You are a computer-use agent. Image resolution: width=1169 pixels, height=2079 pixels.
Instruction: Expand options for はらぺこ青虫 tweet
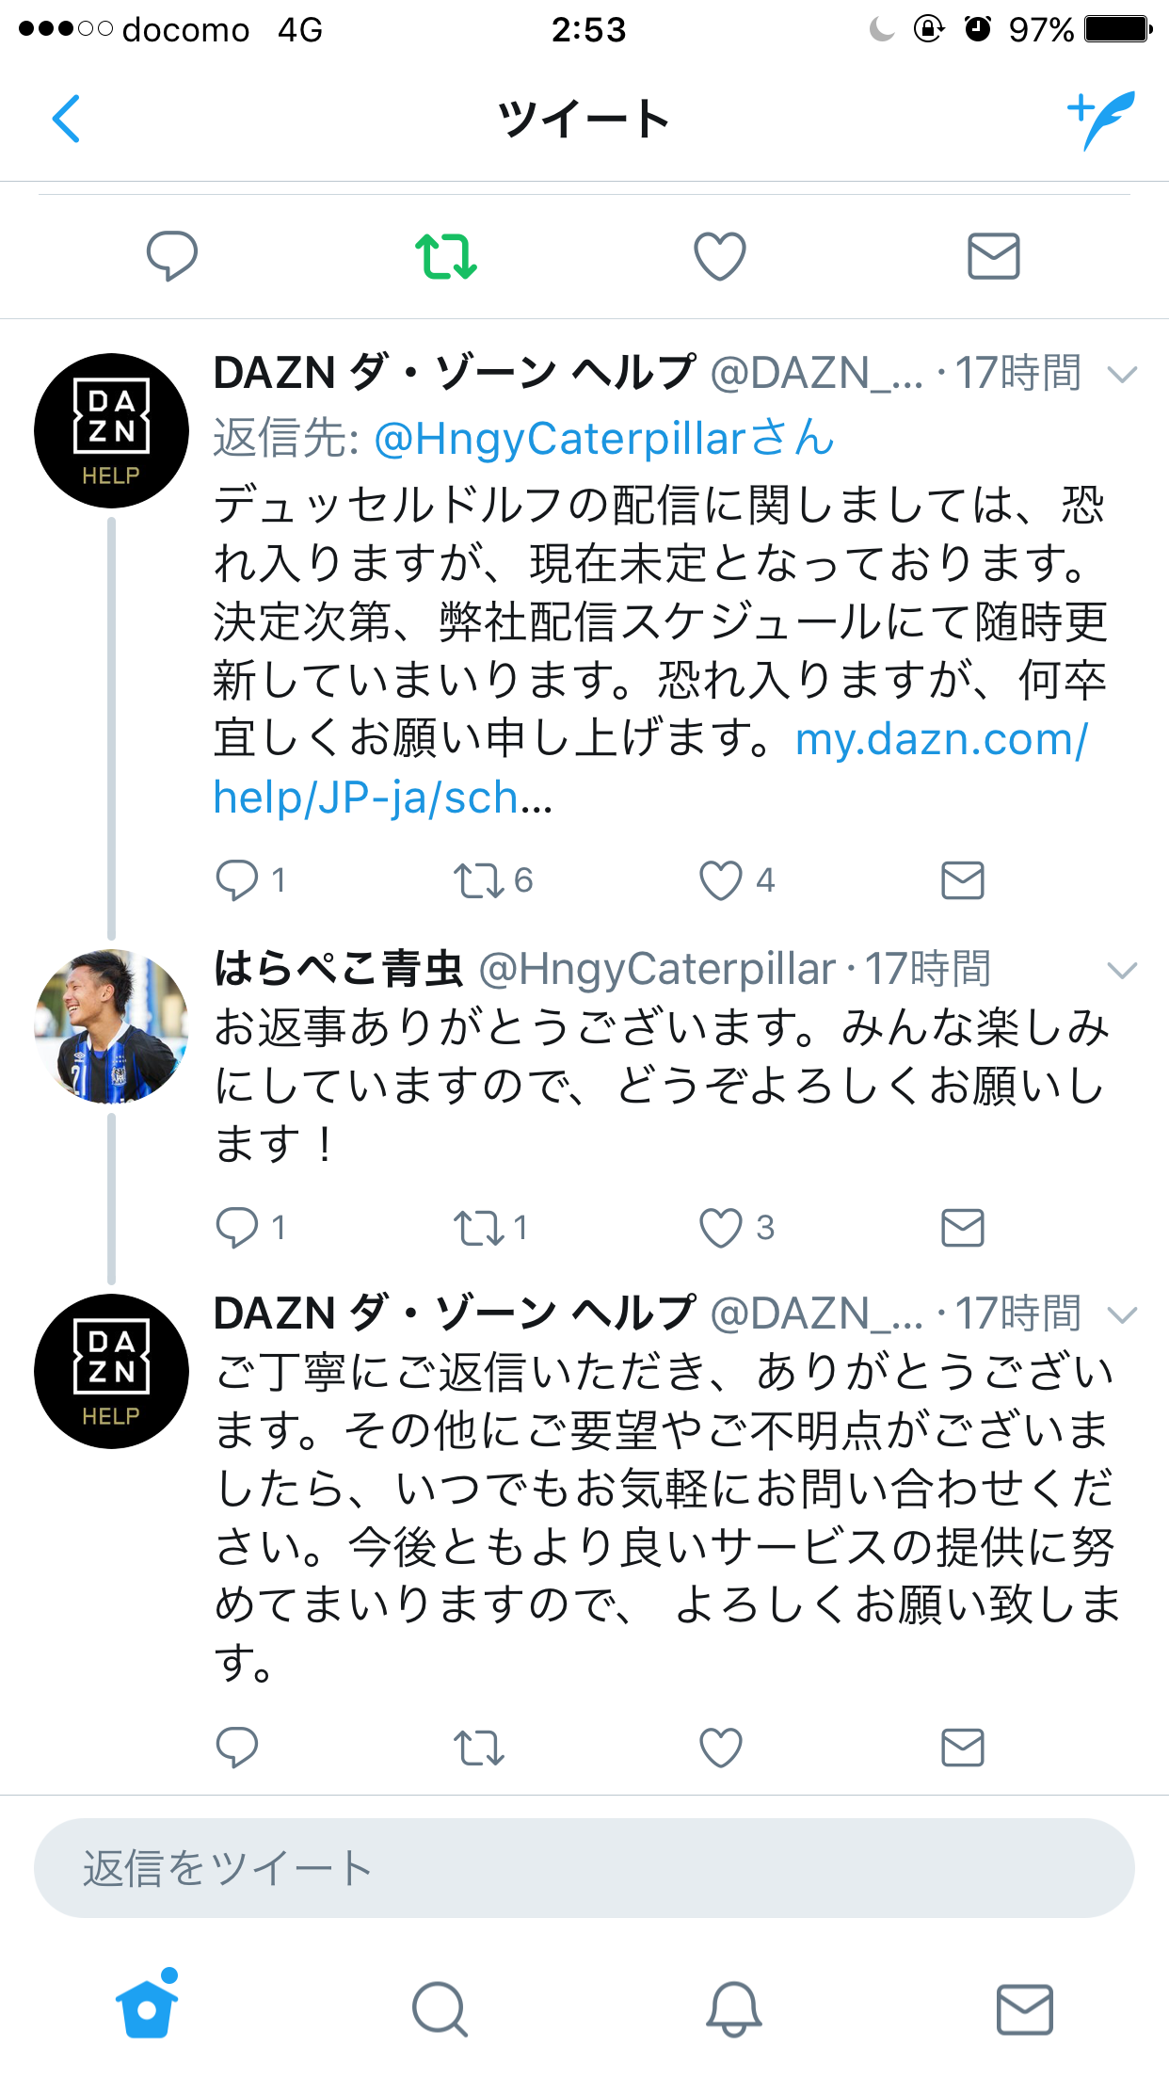coord(1122,971)
